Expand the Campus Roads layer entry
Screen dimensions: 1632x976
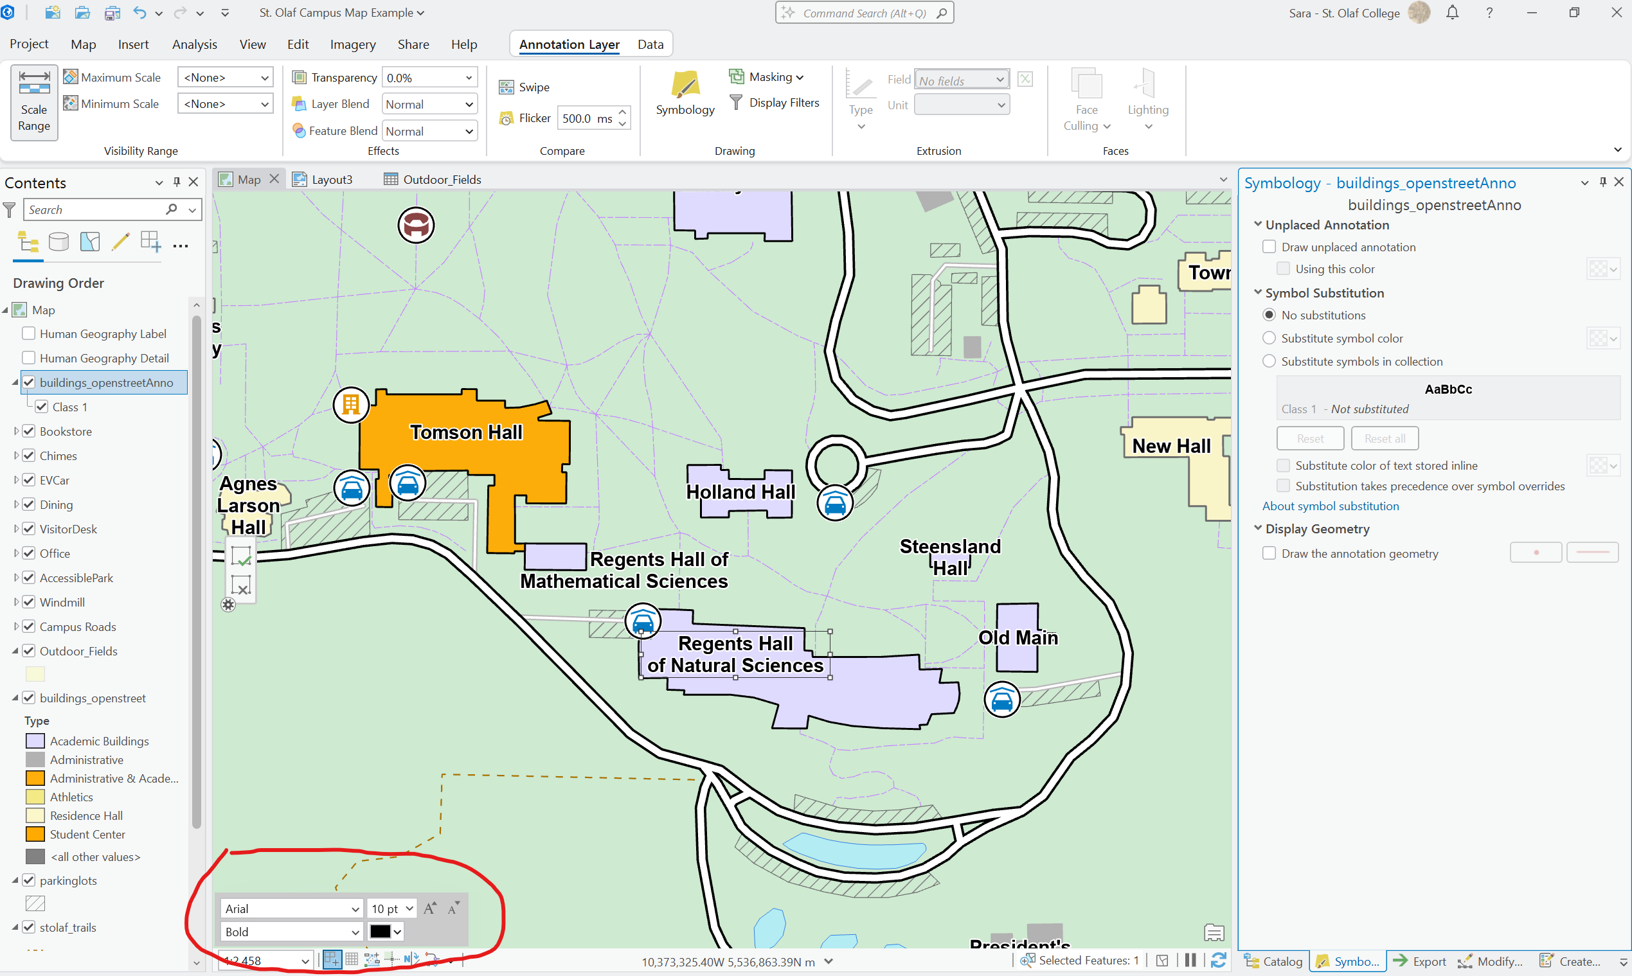[17, 626]
